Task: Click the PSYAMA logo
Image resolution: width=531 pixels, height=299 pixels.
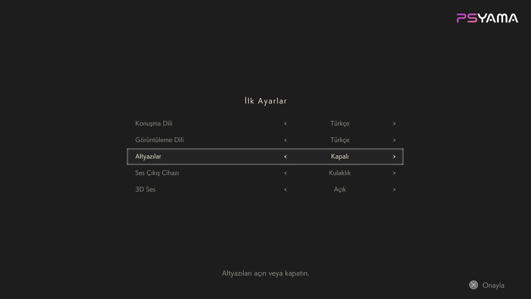Action: pyautogui.click(x=487, y=18)
